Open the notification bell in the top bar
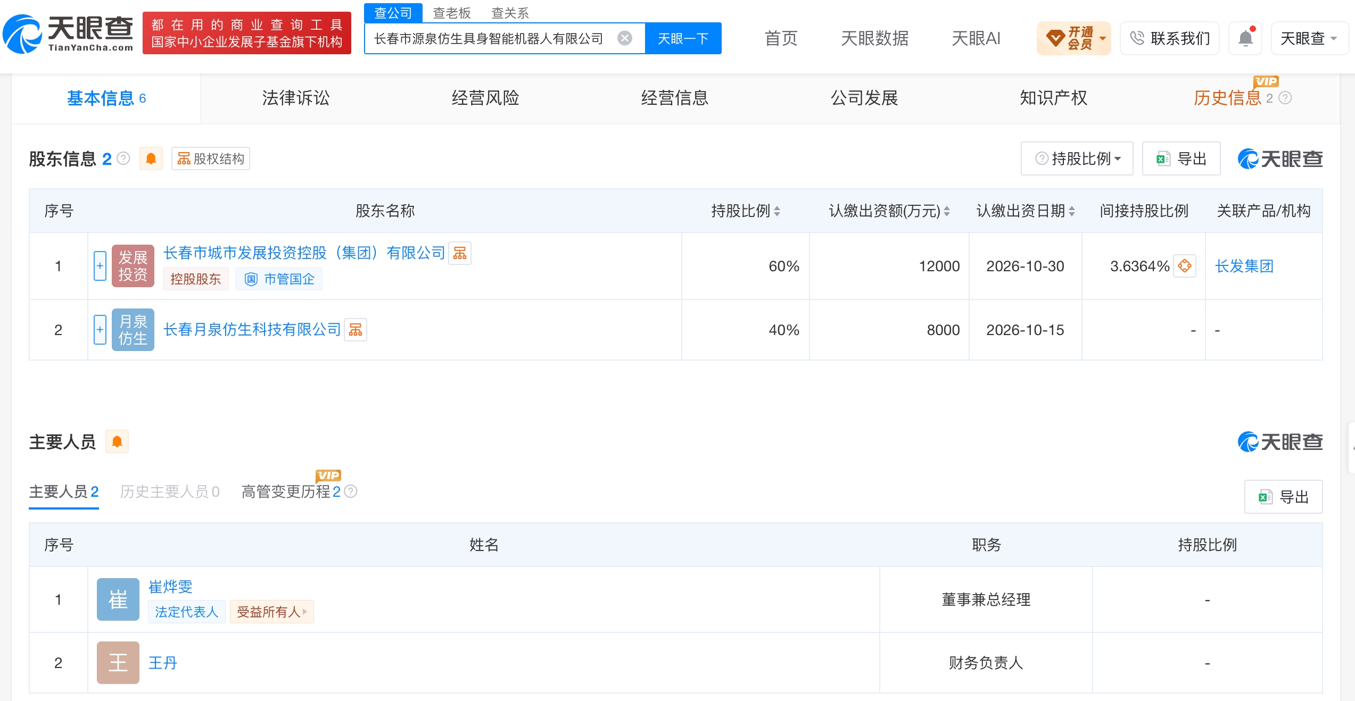The image size is (1355, 701). tap(1245, 38)
